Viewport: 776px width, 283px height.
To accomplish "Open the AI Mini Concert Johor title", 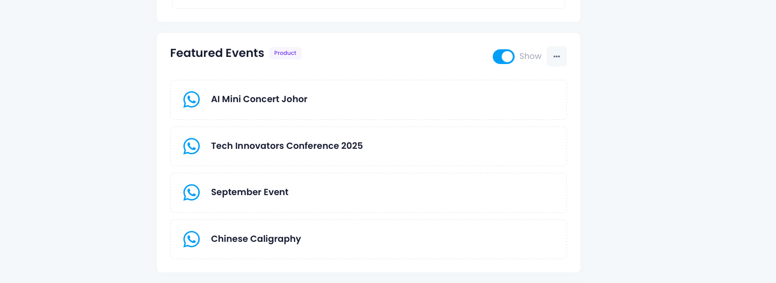I will [259, 99].
